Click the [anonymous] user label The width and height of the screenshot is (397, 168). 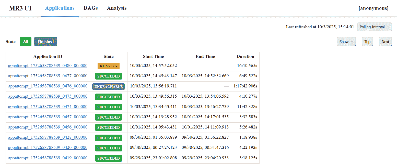(373, 8)
